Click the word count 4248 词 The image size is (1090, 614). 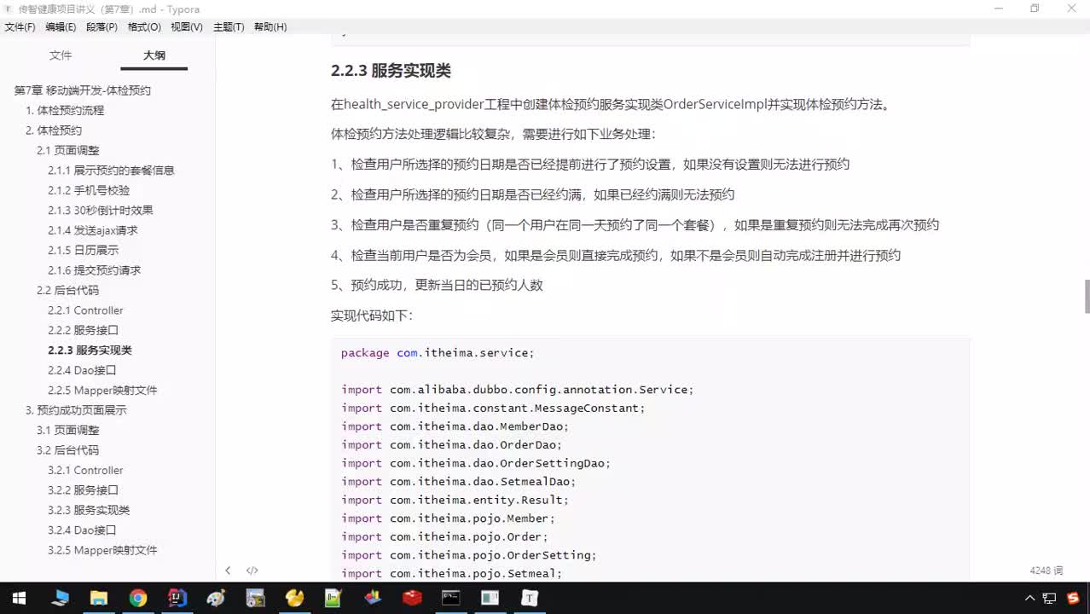tap(1047, 571)
